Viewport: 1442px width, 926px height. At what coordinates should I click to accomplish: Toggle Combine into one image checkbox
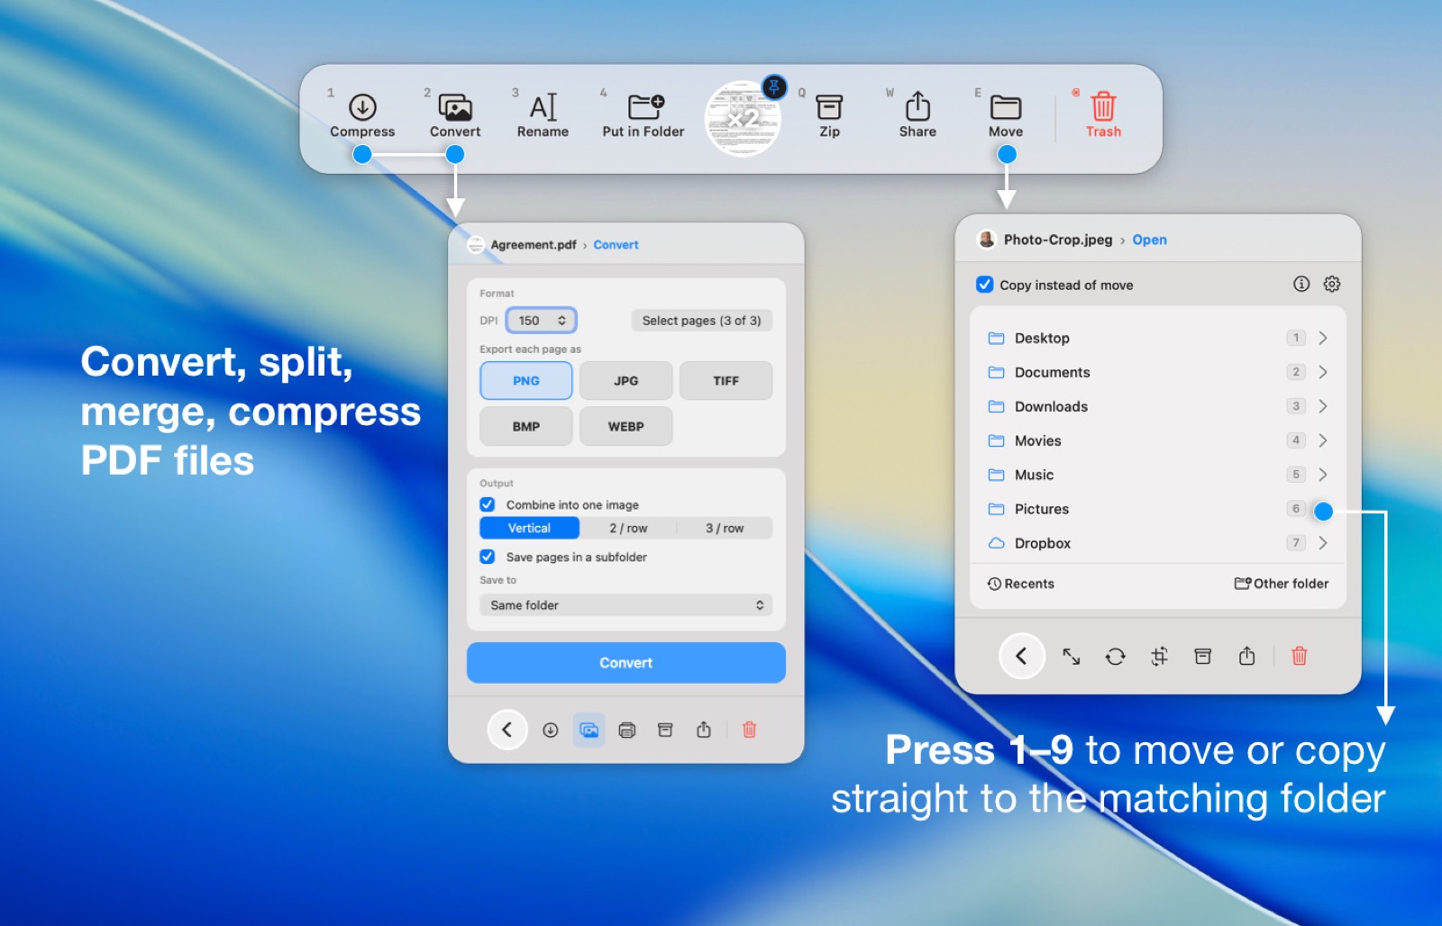point(488,504)
